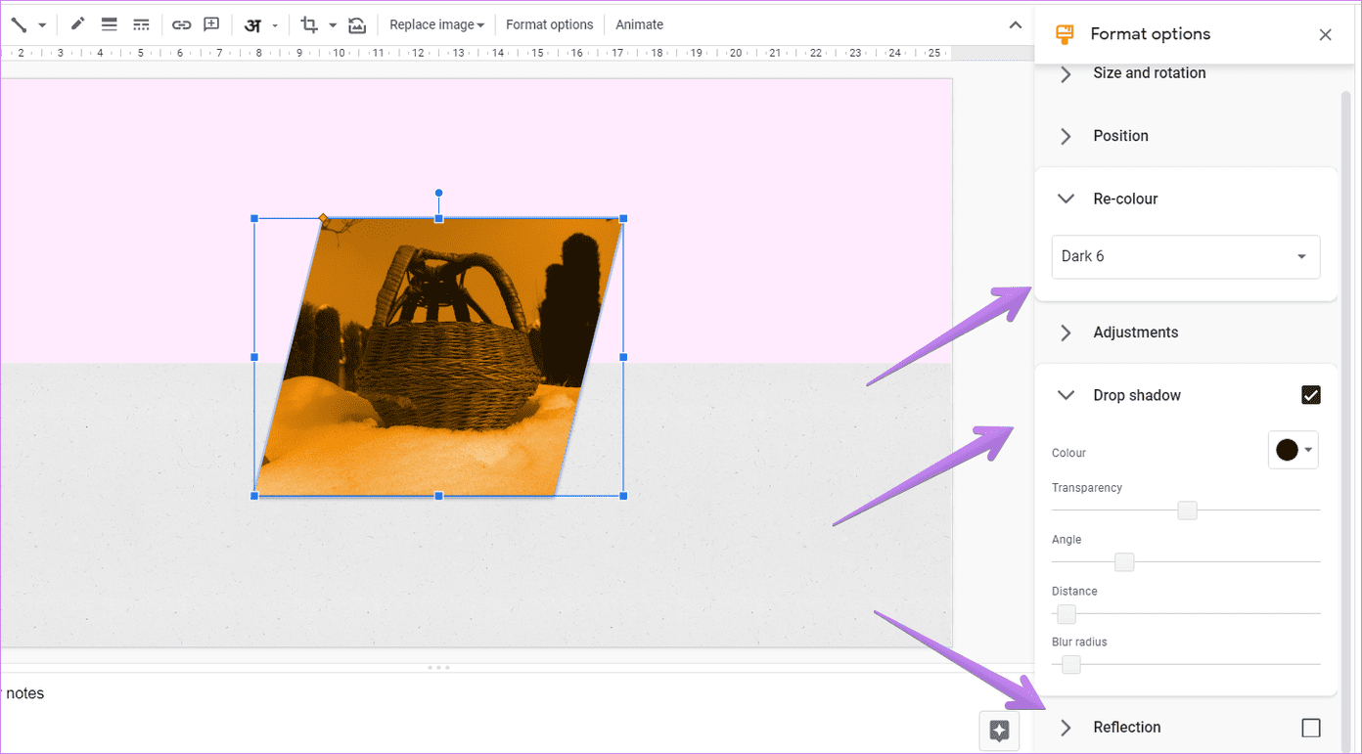Click the Animate button
The height and width of the screenshot is (754, 1362).
click(x=640, y=24)
